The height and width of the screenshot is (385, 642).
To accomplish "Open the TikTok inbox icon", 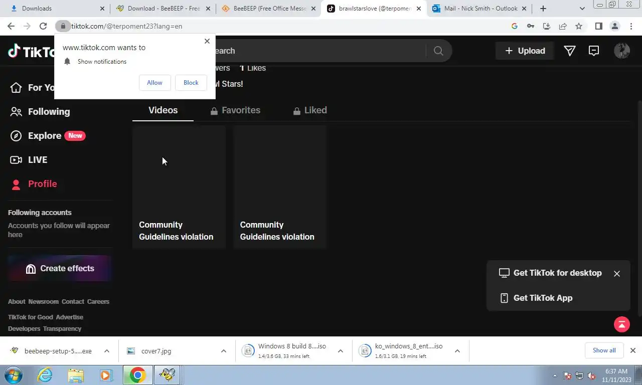I will tap(594, 51).
